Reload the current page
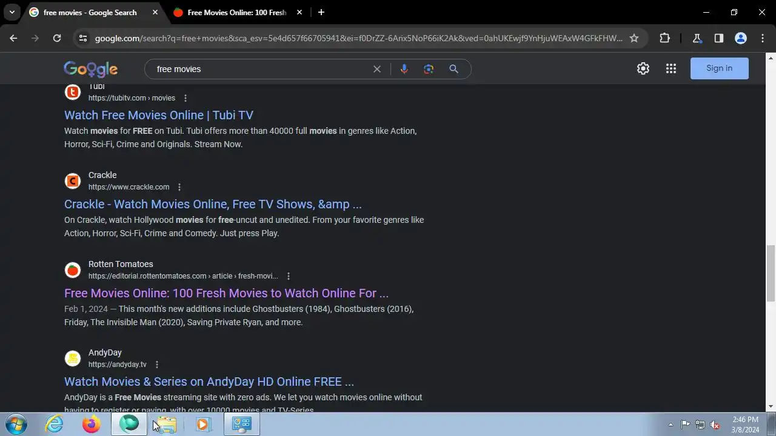The width and height of the screenshot is (776, 436). [57, 38]
